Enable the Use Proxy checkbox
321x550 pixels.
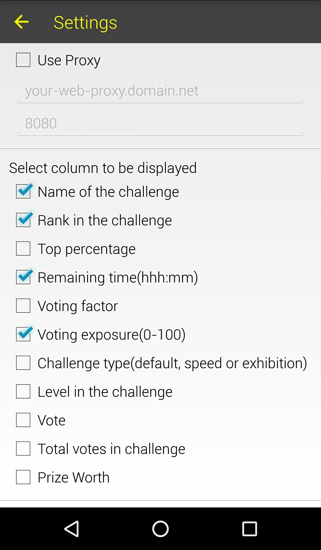pos(23,60)
